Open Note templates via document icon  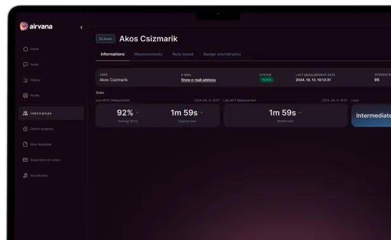[x=25, y=145]
